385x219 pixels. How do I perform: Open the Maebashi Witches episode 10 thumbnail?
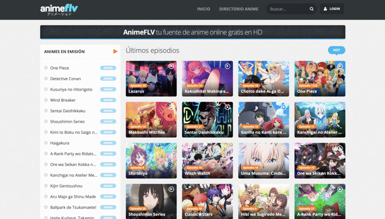tap(151, 120)
